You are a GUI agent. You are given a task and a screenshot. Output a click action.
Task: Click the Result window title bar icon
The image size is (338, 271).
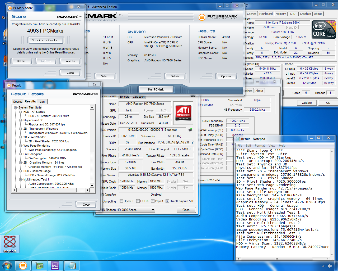(x=8, y=85)
